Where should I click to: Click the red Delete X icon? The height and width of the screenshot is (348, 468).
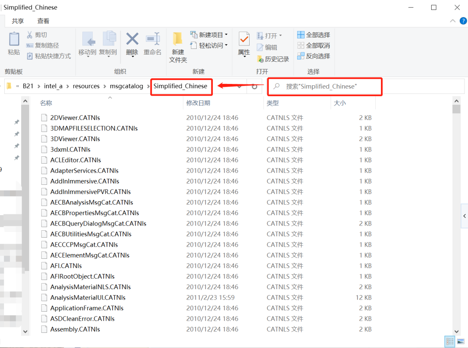point(132,40)
